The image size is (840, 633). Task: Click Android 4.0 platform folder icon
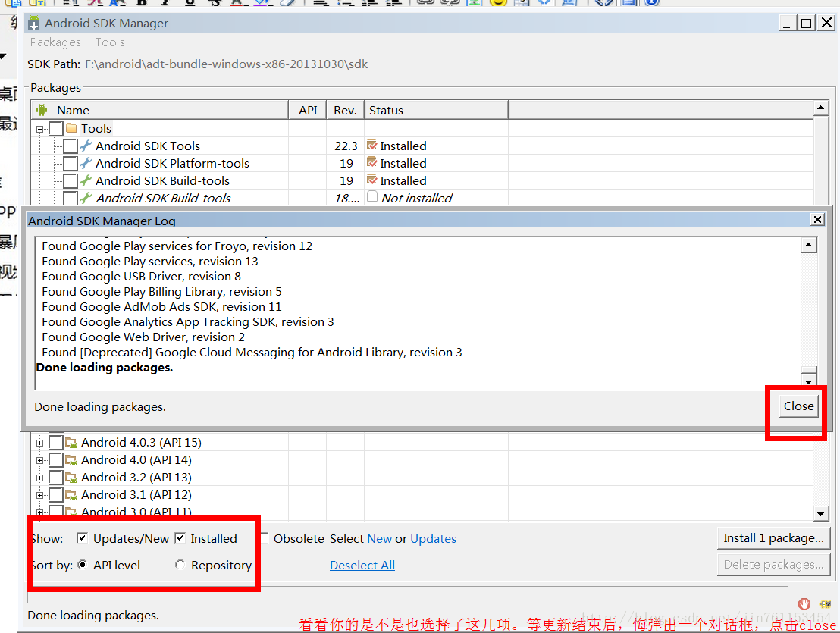pos(71,460)
